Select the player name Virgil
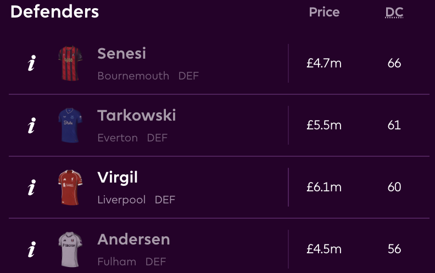Screen dimensions: 435x273 pyautogui.click(x=118, y=178)
